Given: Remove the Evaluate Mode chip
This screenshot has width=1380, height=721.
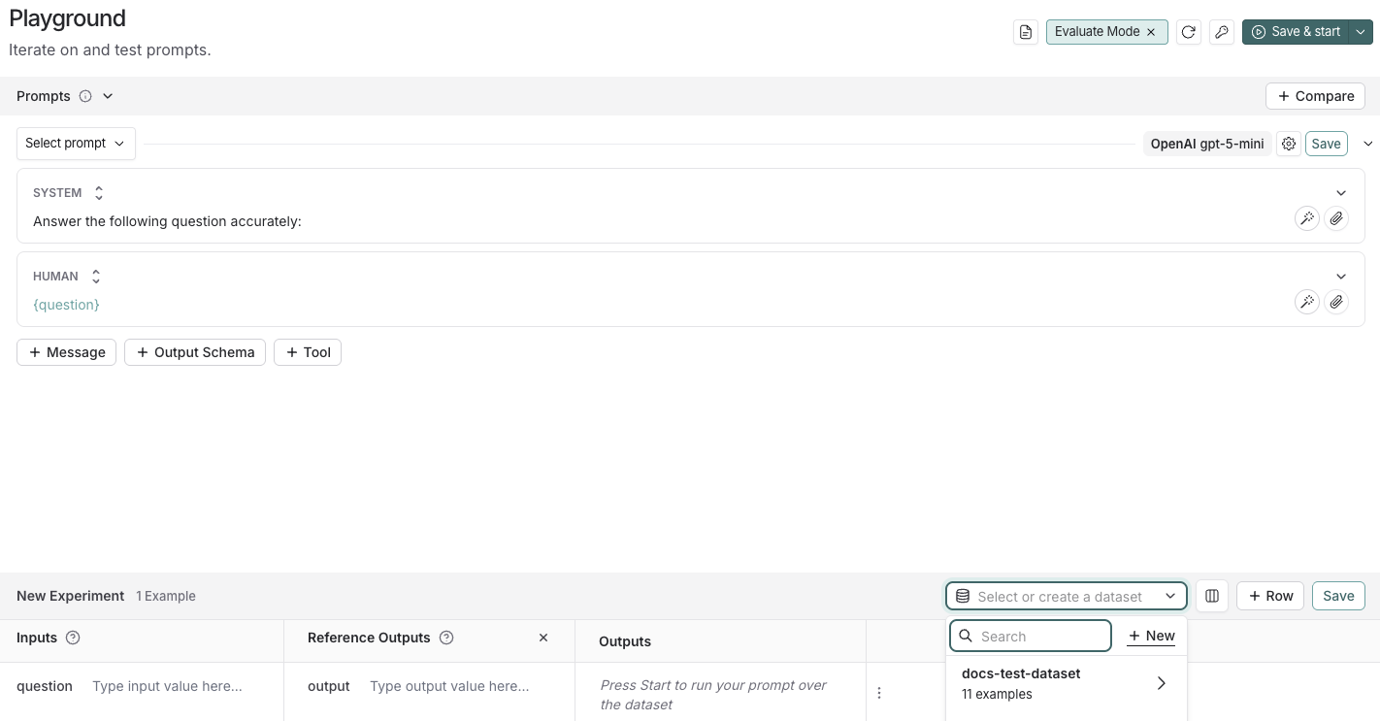Looking at the screenshot, I should coord(1150,31).
